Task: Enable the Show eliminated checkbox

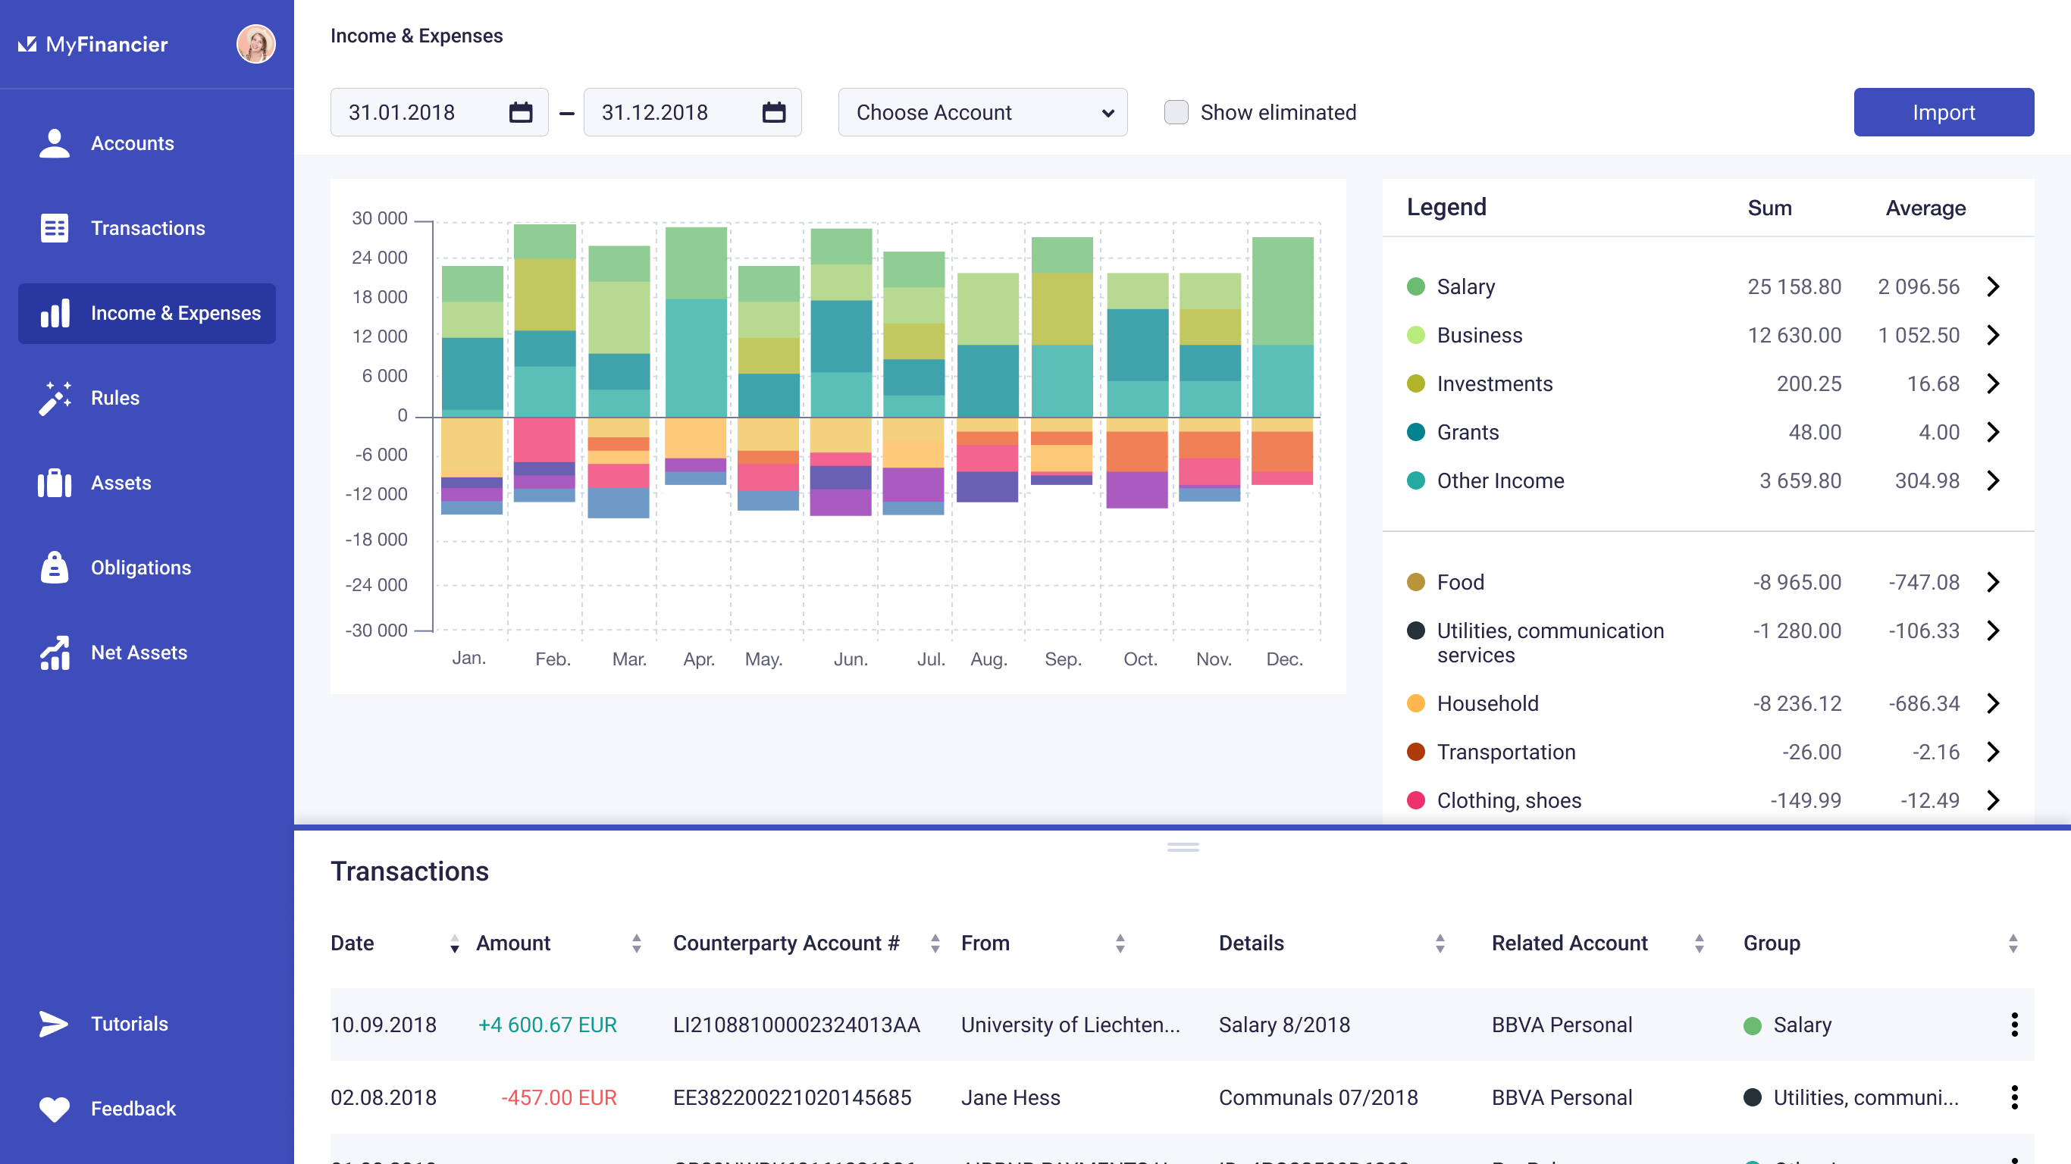Action: click(x=1176, y=113)
